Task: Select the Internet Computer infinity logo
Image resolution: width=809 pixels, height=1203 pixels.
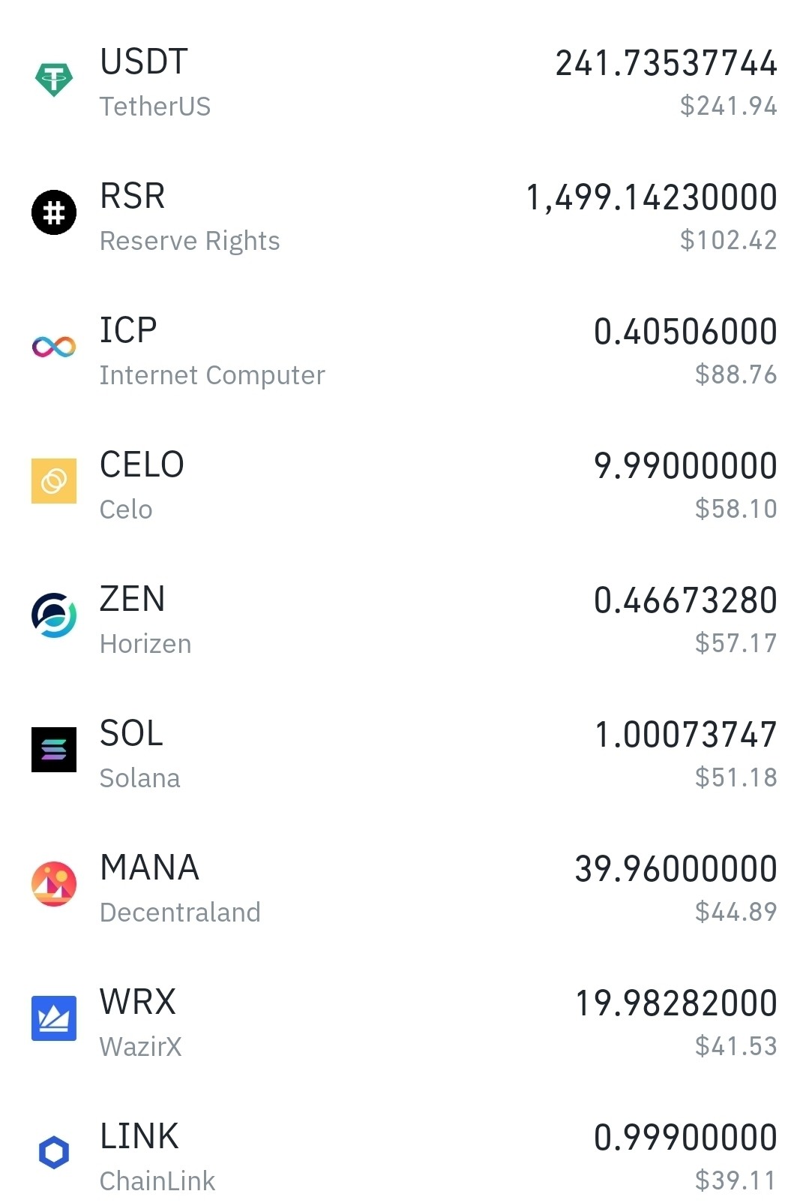Action: 54,347
